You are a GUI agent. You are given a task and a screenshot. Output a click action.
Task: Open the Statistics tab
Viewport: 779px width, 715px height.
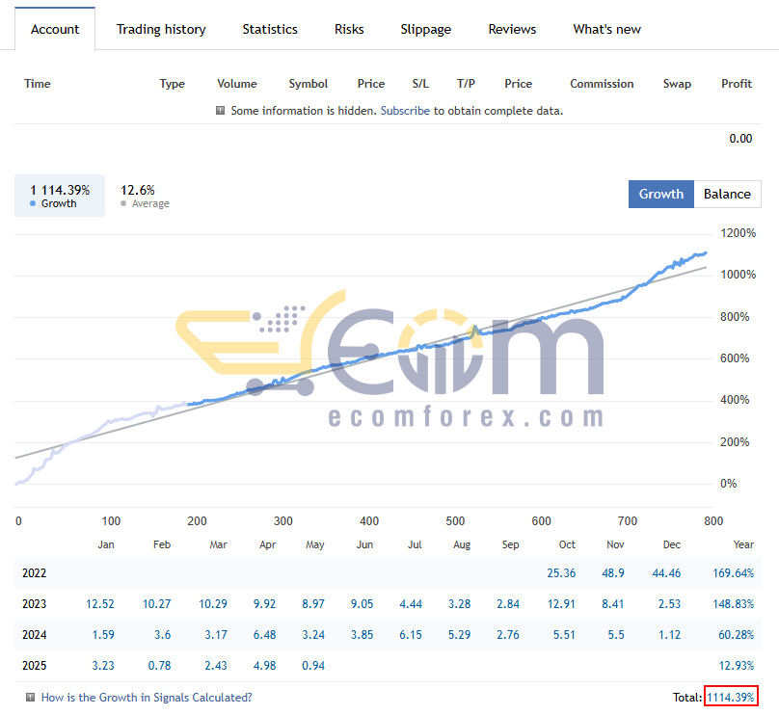coord(270,29)
